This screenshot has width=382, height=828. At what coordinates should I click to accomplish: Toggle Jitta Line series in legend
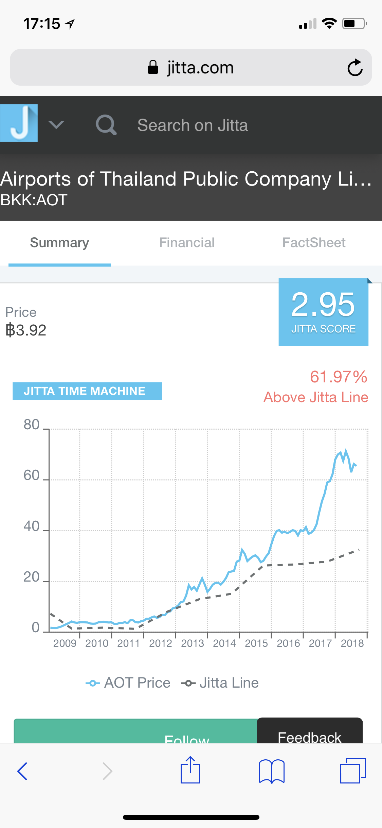pos(220,683)
